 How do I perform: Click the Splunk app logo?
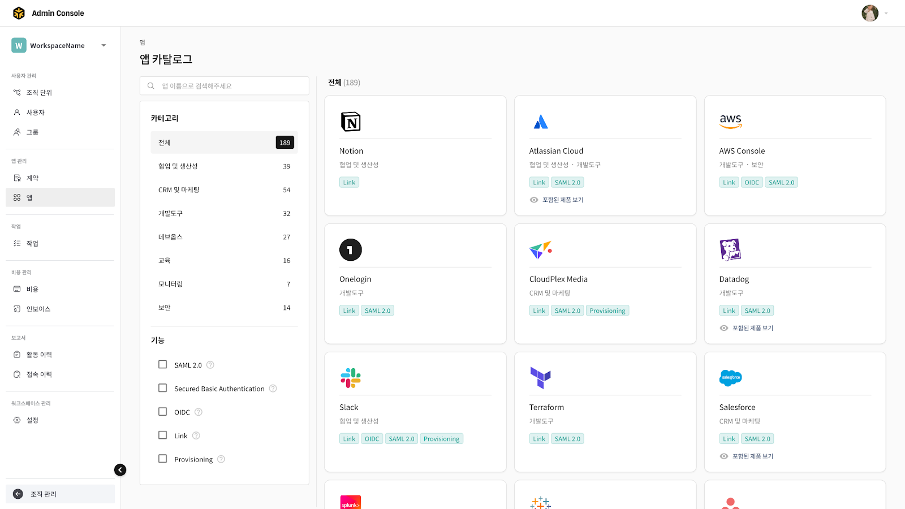point(351,503)
